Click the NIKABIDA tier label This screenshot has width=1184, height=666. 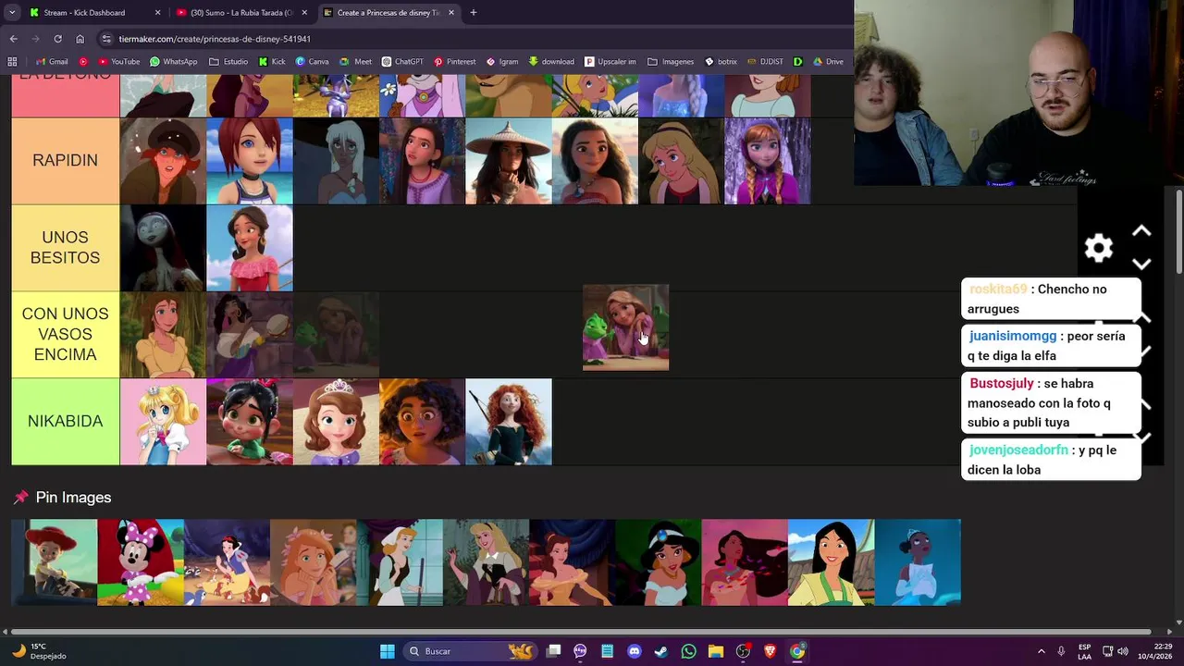[65, 422]
